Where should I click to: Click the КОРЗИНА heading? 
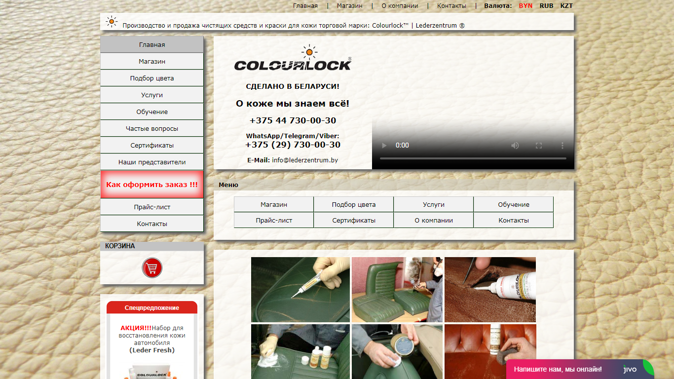click(120, 246)
